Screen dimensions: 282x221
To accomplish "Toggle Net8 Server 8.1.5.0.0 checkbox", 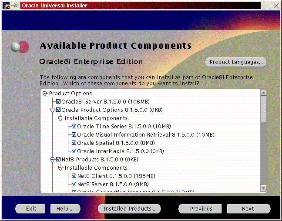I will (74, 184).
